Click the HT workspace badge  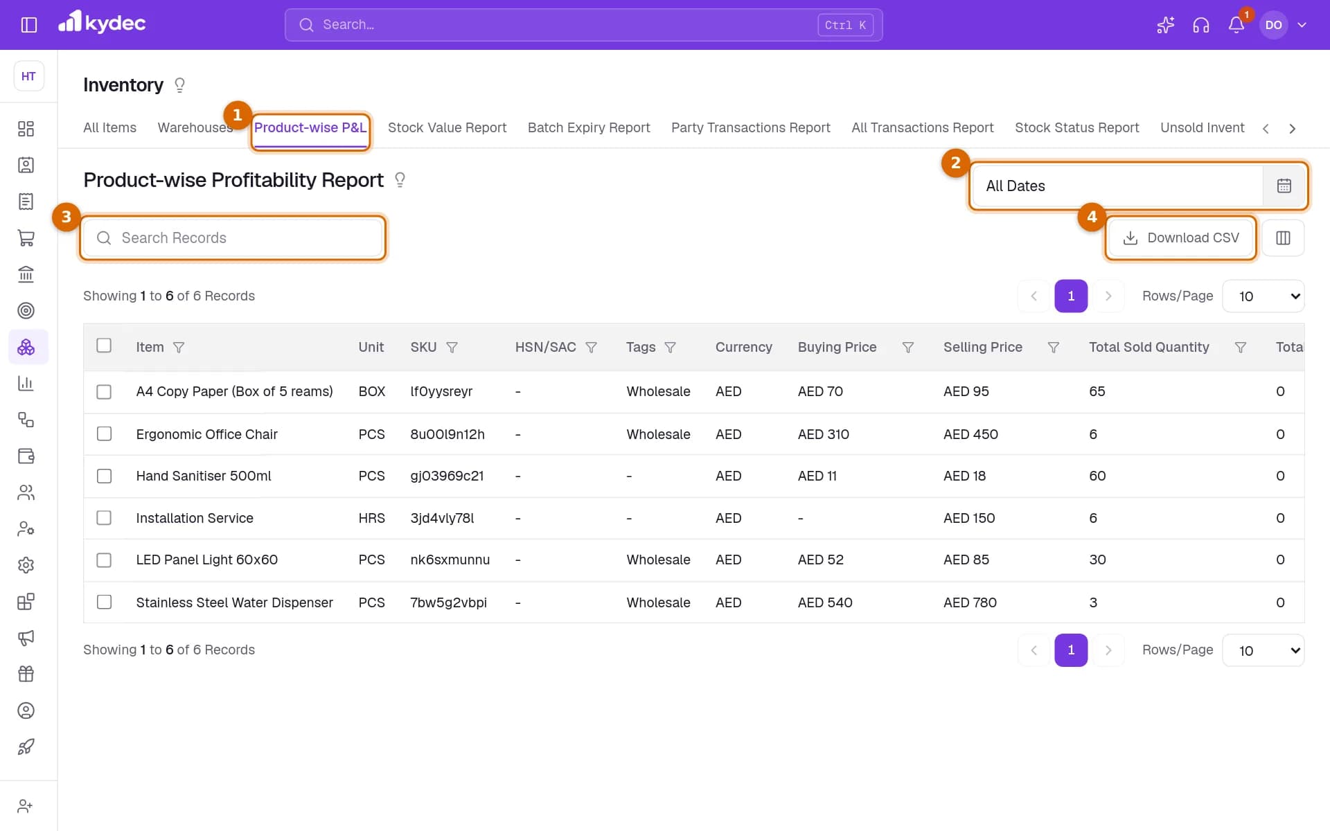28,76
